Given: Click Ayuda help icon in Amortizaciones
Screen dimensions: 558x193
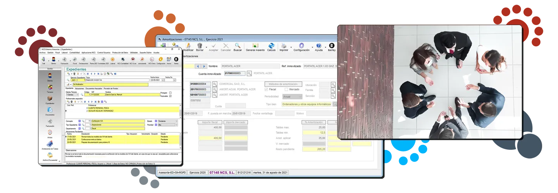Looking at the screenshot, I should [x=319, y=46].
